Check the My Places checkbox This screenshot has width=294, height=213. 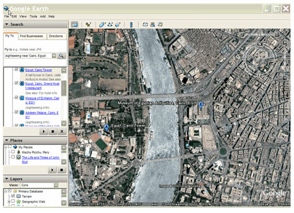coord(10,147)
